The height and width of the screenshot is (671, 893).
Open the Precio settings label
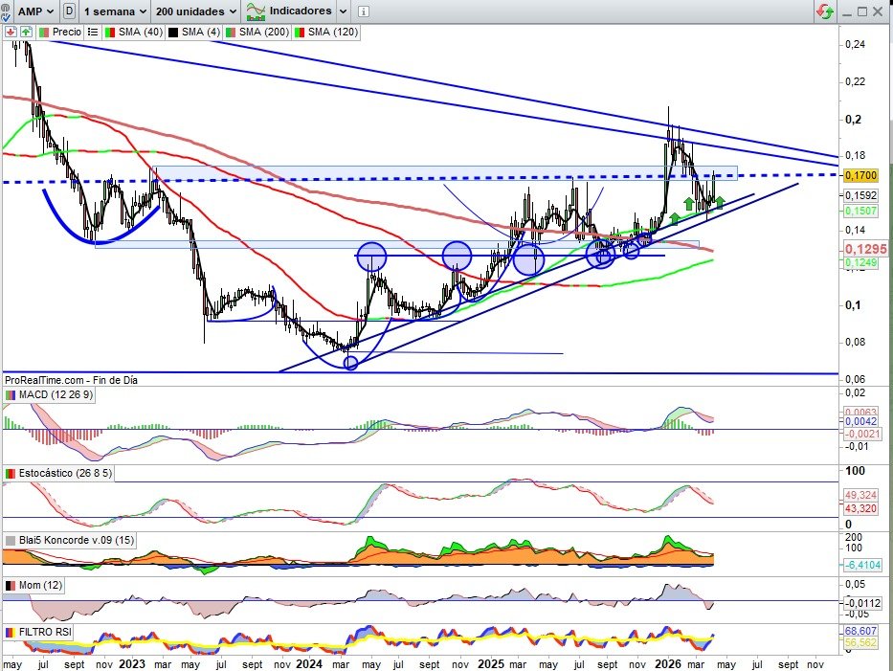[67, 32]
